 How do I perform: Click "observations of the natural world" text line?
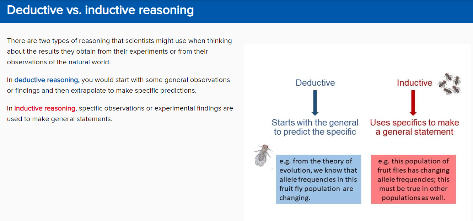59,62
